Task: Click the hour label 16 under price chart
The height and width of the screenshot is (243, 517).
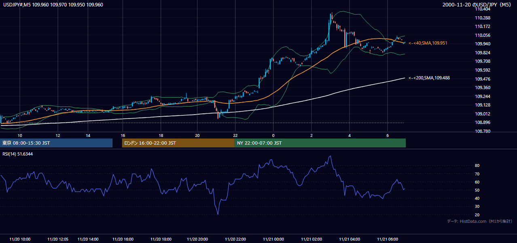Action: 123,135
